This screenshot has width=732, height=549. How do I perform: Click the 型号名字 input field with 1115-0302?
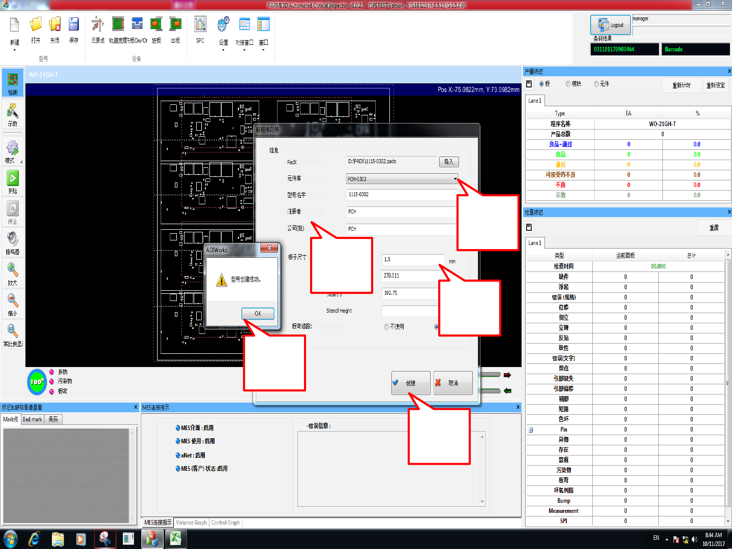[x=402, y=195]
